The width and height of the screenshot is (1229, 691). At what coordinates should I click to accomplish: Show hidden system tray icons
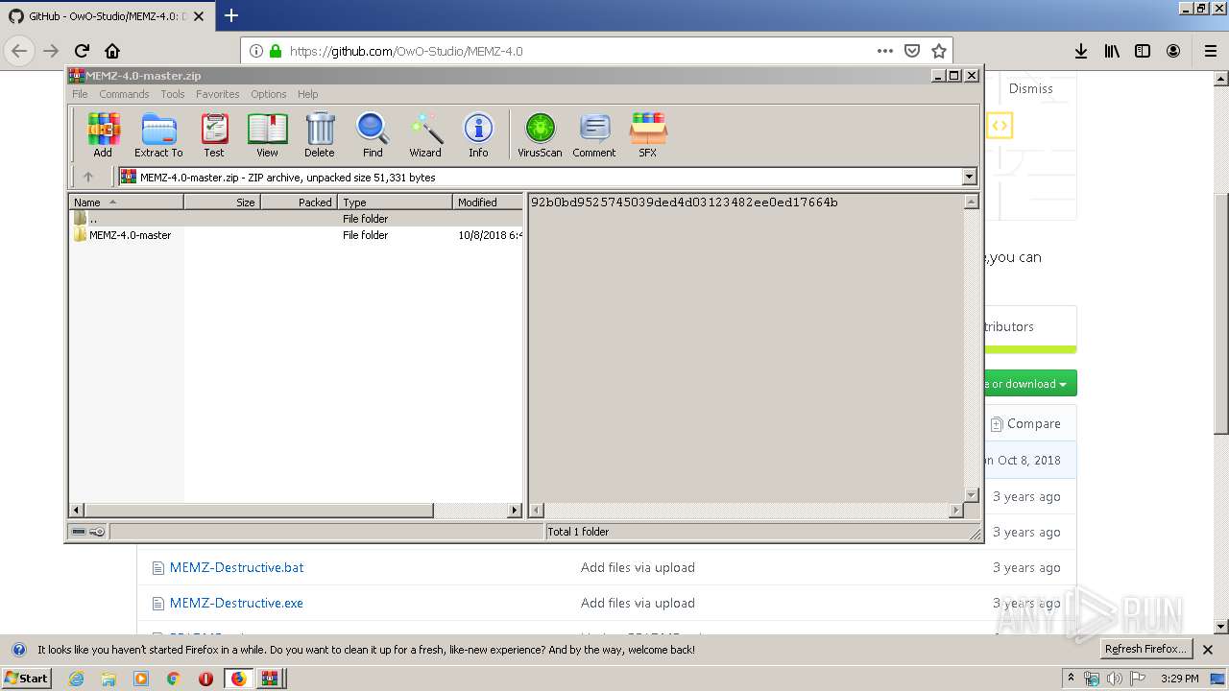pos(1071,679)
